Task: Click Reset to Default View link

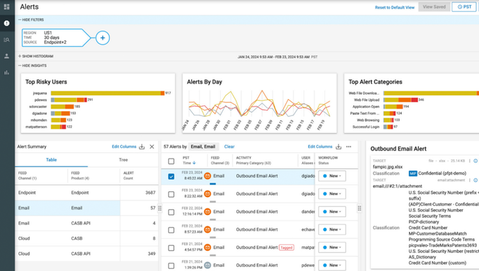Action: click(x=395, y=7)
